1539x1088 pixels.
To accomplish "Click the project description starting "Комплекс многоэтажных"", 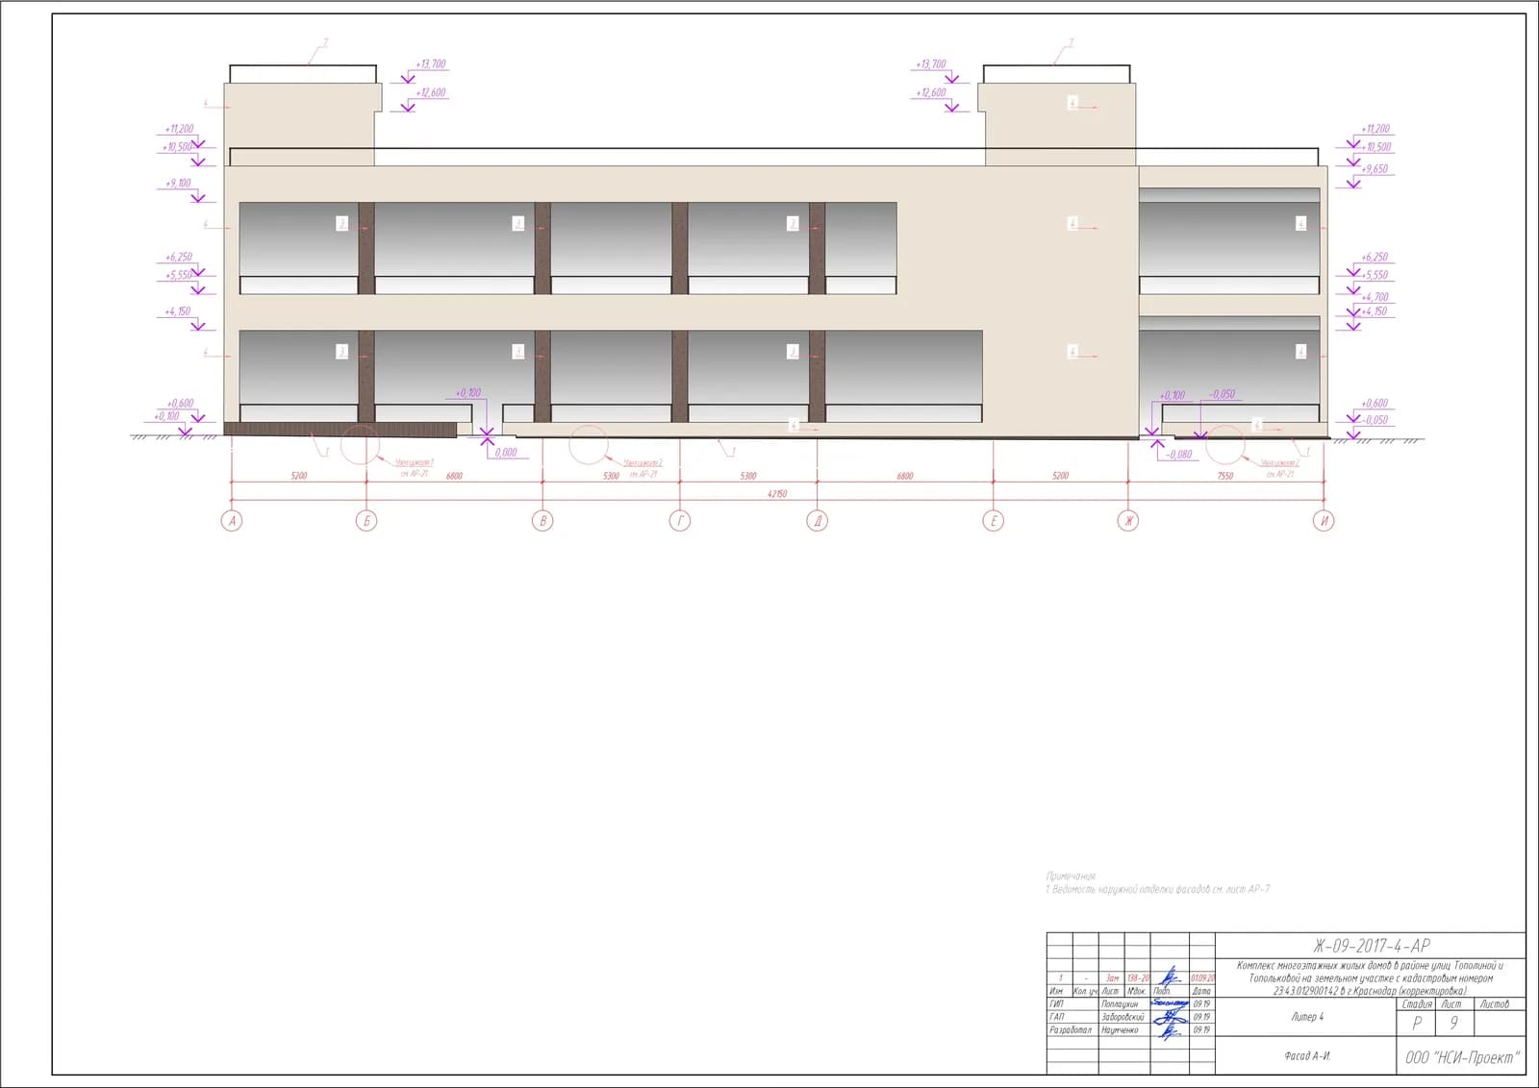I will click(x=1371, y=978).
